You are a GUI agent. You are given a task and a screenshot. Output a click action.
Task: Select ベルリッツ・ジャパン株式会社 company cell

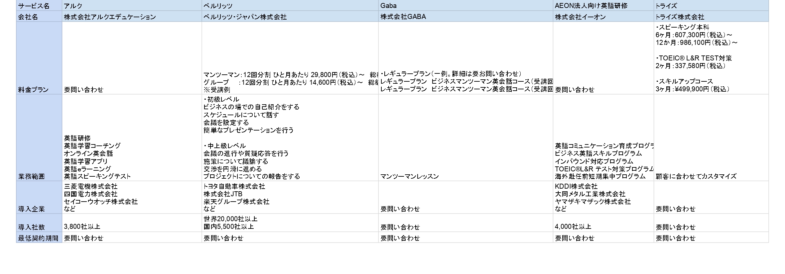pos(290,17)
